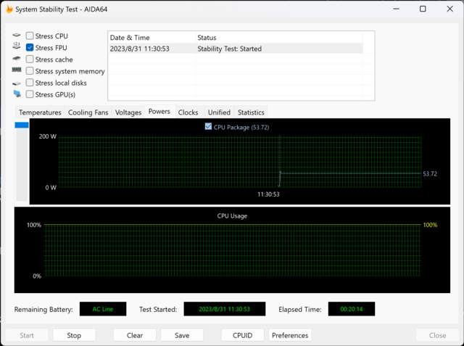This screenshot has width=464, height=346.
Task: Switch to the Temperatures tab
Action: coord(40,112)
